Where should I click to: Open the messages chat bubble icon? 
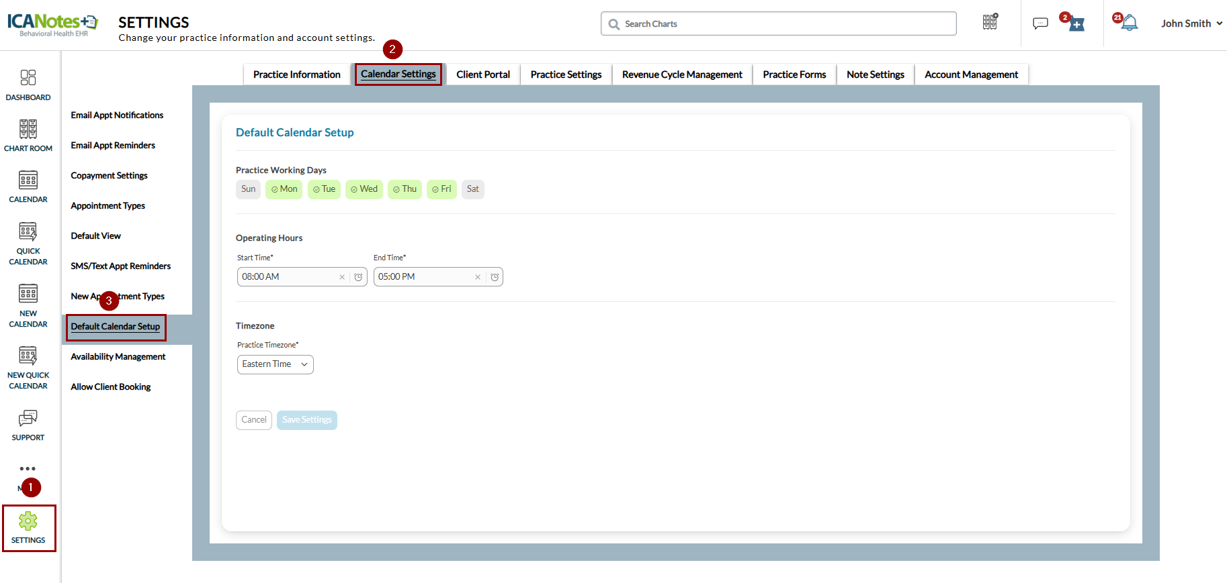point(1040,23)
